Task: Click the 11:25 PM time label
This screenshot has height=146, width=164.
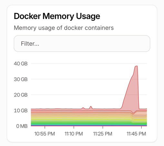Action: click(x=103, y=134)
